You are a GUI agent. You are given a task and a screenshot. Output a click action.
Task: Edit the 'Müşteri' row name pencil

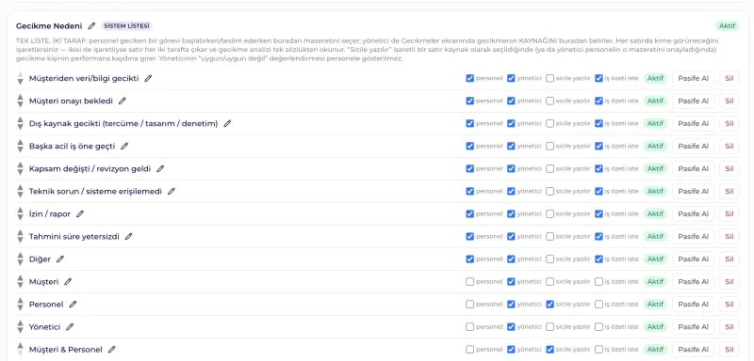[x=68, y=281]
